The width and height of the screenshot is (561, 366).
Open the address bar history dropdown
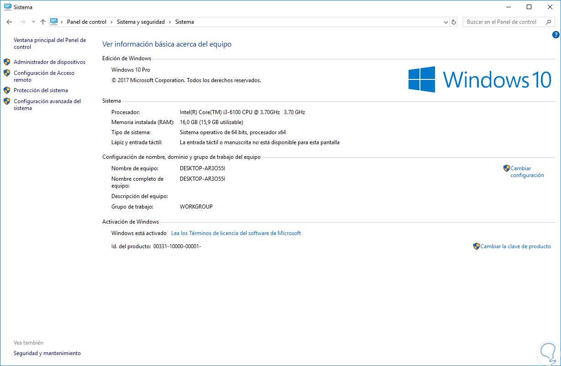coord(446,22)
